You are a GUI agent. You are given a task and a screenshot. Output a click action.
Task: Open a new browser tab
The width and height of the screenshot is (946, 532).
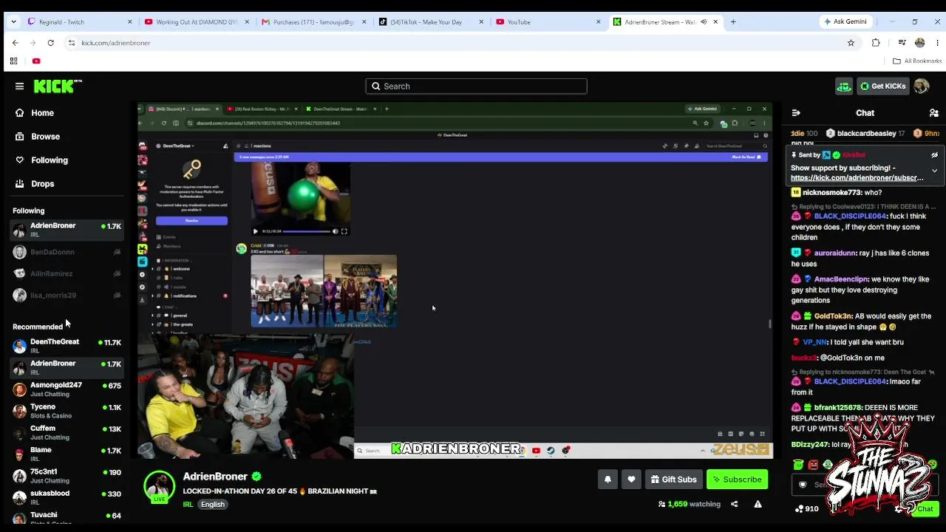pos(733,22)
